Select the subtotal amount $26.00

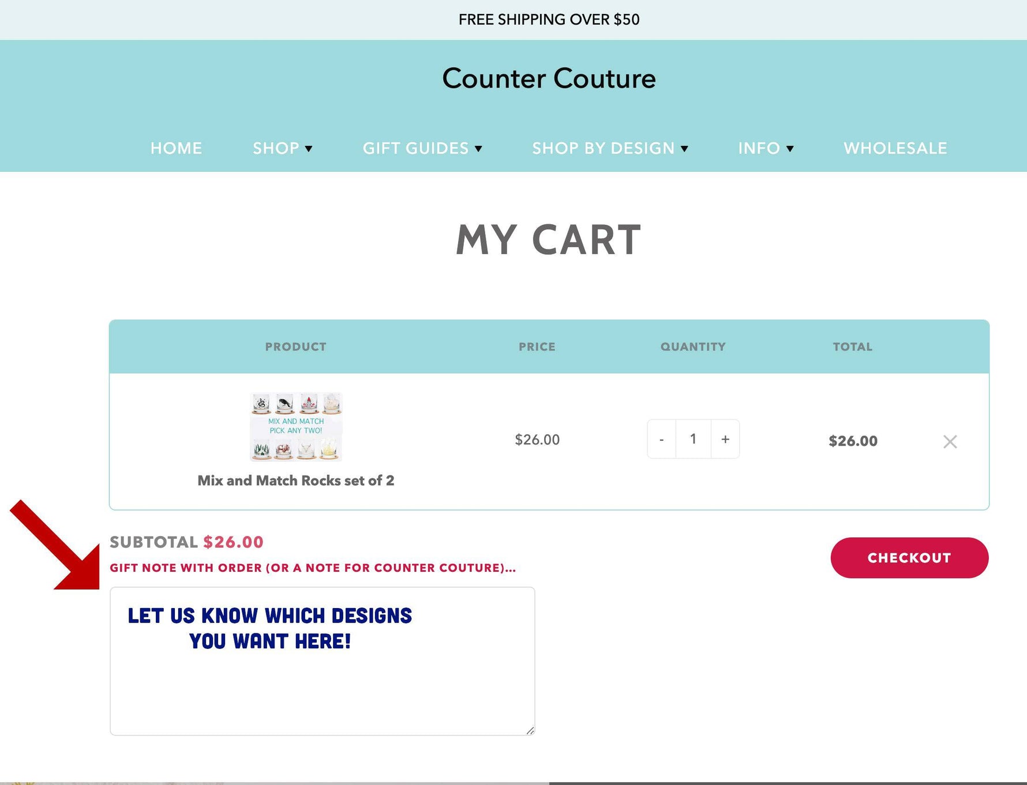tap(233, 542)
